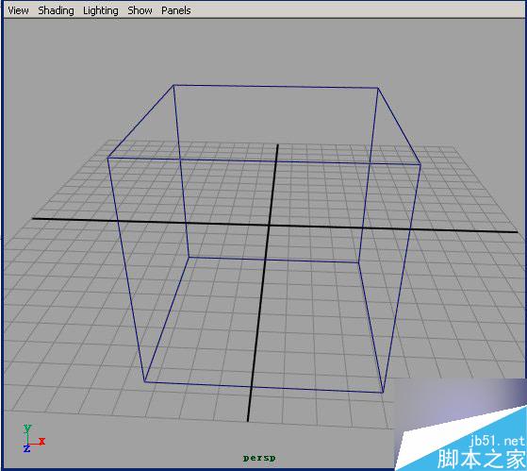527x471 pixels.
Task: Open the Show menu
Action: point(140,10)
